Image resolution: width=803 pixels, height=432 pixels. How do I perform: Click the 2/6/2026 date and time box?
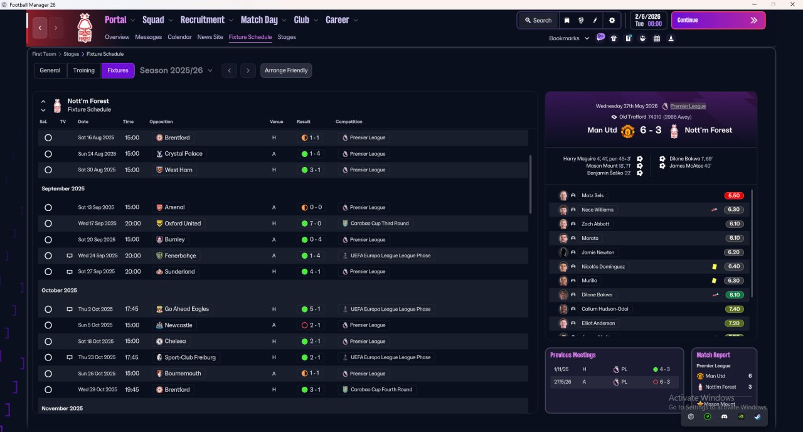[648, 20]
